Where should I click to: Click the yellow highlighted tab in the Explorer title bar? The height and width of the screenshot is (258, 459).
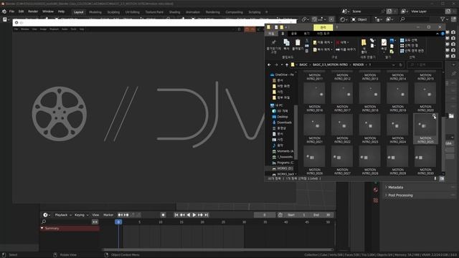[323, 27]
